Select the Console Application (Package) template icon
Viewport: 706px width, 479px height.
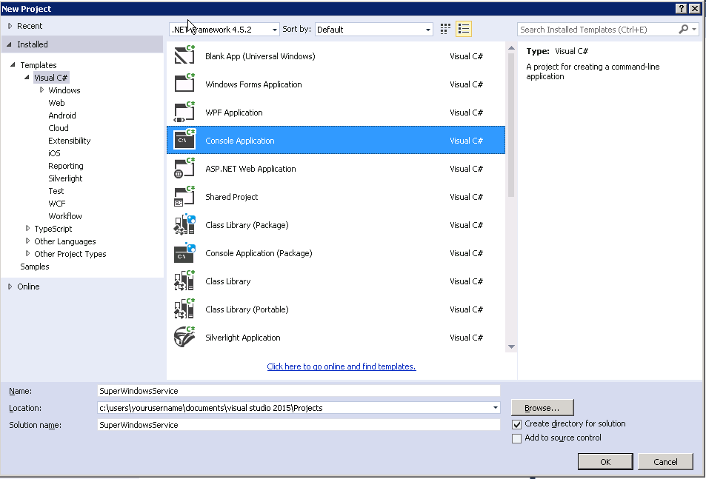click(184, 252)
